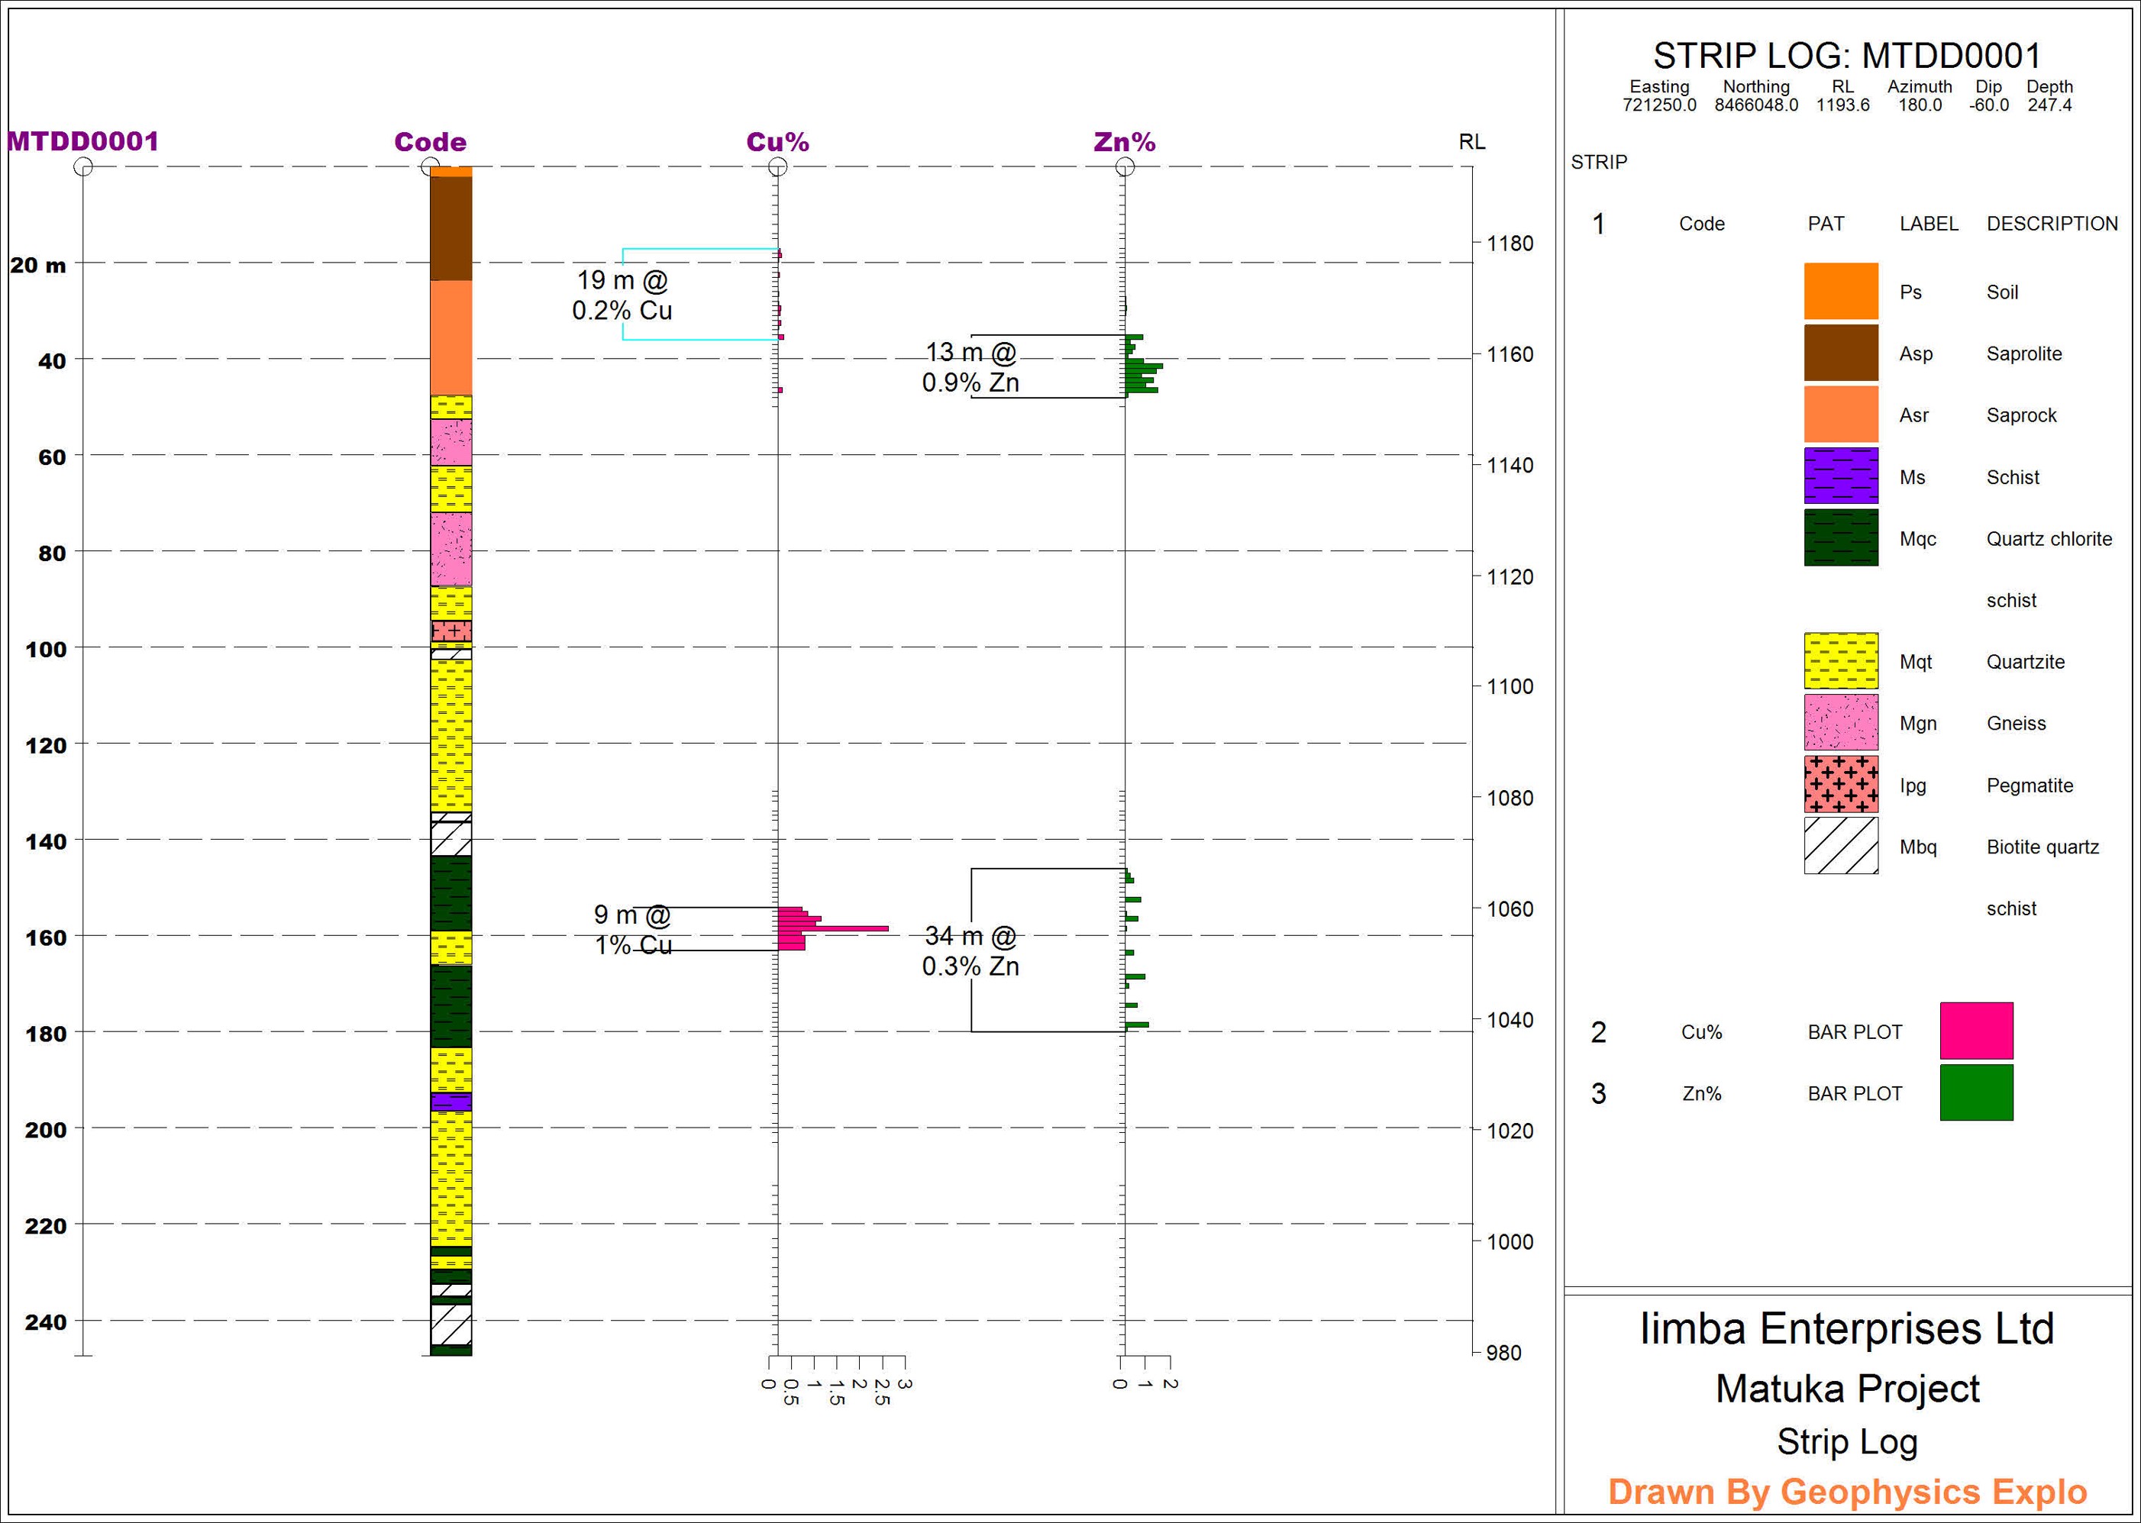
Task: Click the Azimuth value 180.0
Action: [1920, 105]
